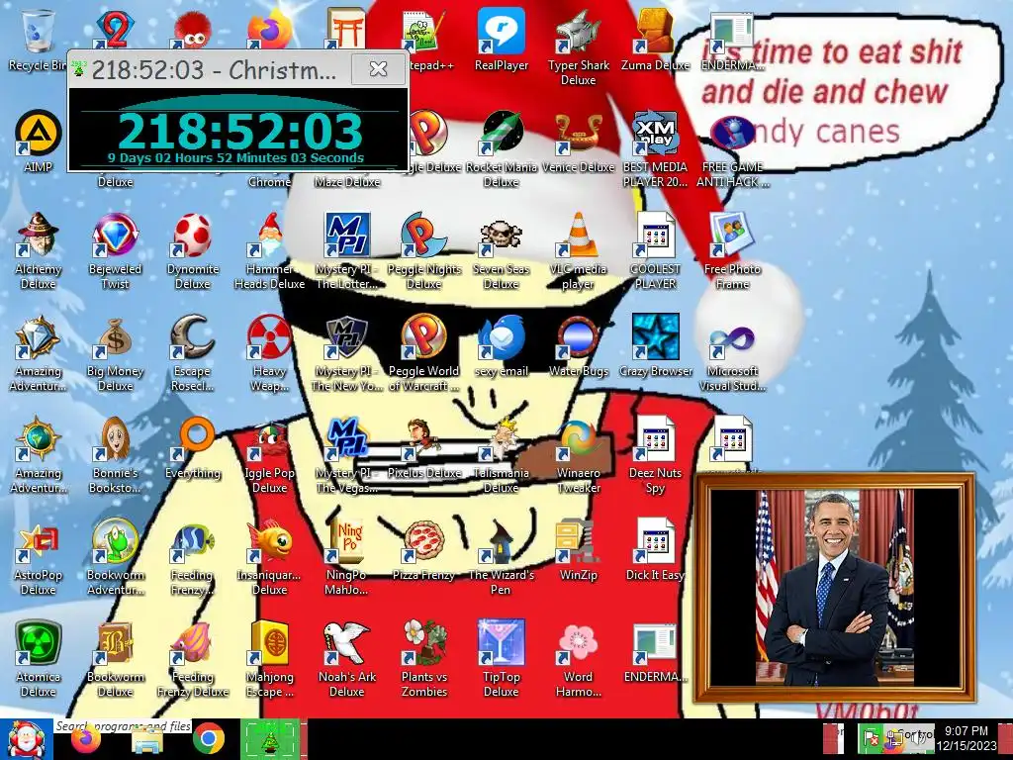Launch AstroPop Deluxe

point(39,558)
